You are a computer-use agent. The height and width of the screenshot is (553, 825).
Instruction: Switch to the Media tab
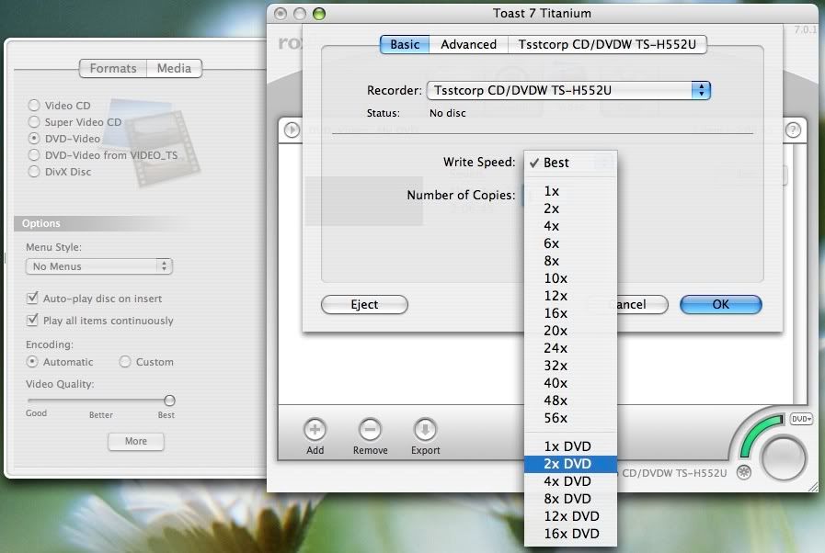pyautogui.click(x=174, y=68)
